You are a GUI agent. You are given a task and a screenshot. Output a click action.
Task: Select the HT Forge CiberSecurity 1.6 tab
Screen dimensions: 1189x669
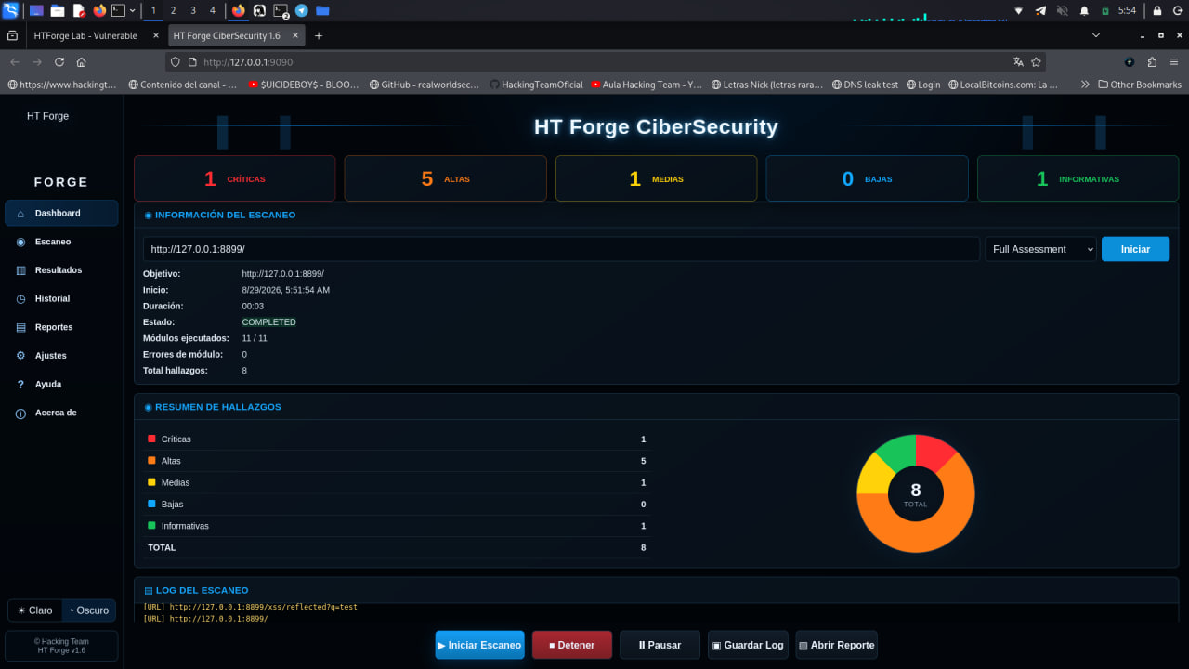click(x=236, y=35)
